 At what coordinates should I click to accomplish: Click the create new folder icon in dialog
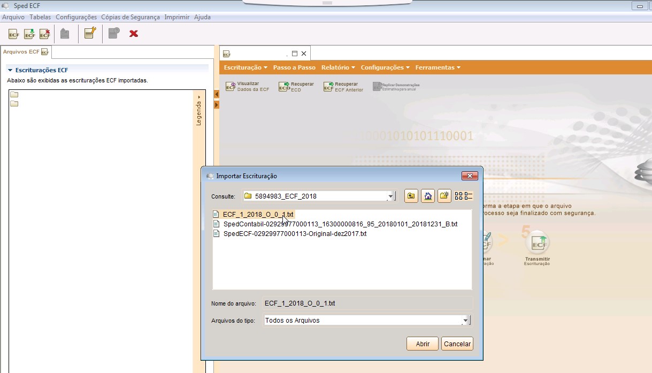tap(444, 196)
